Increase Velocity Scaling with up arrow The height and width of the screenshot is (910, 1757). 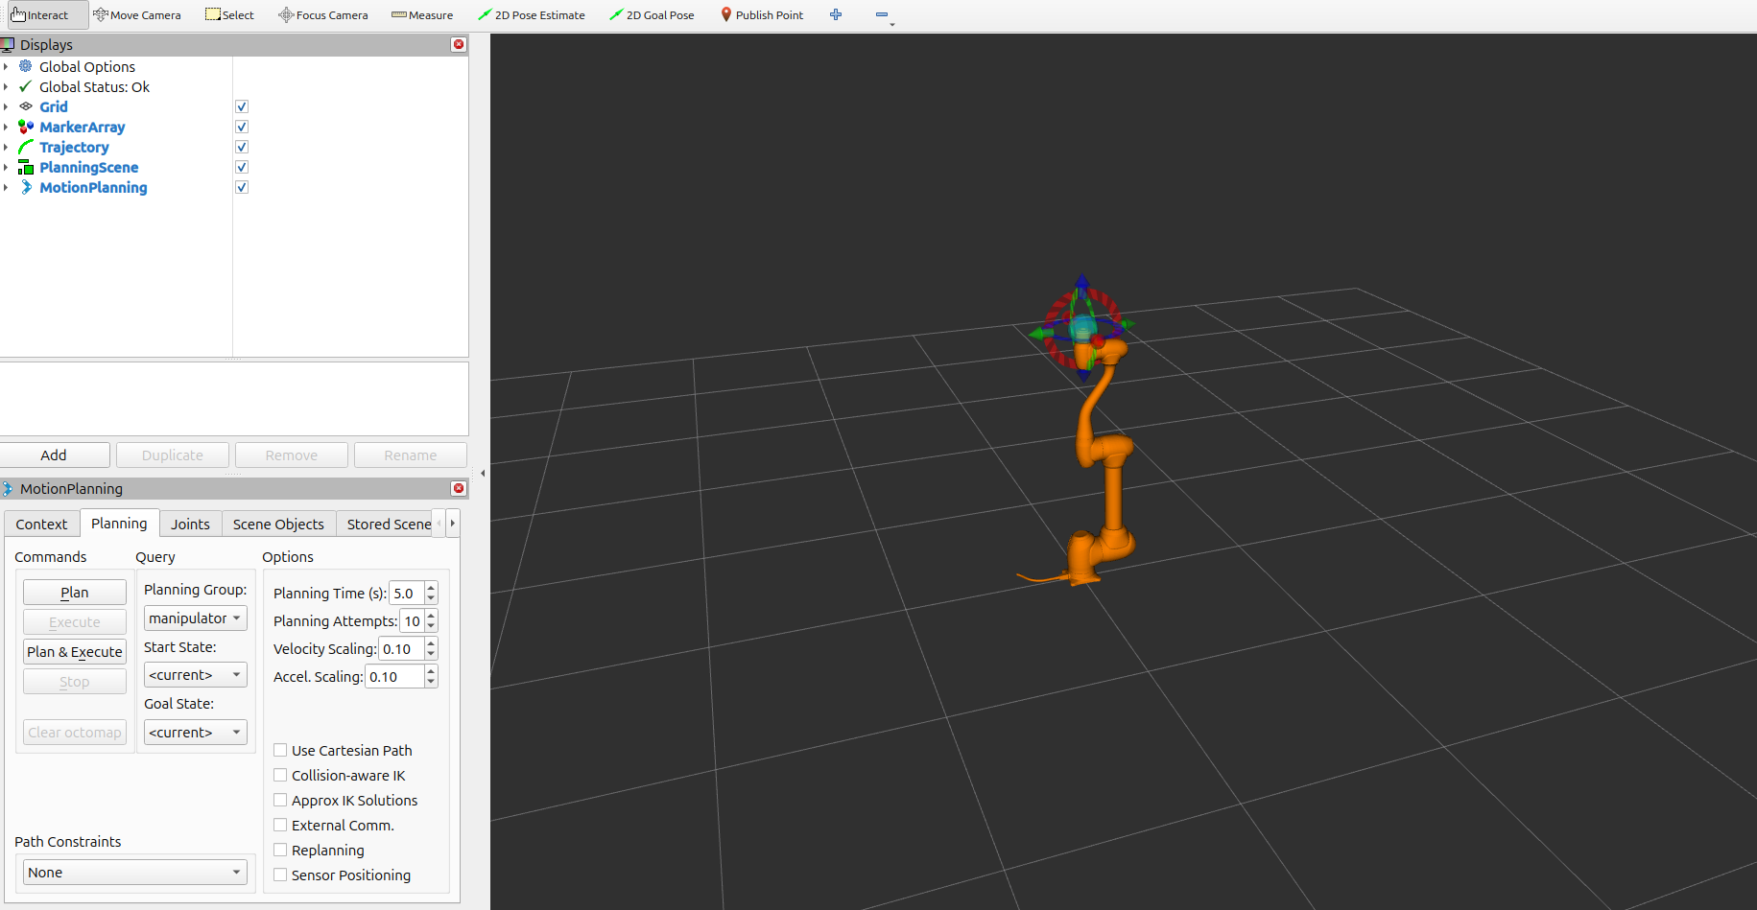click(431, 643)
